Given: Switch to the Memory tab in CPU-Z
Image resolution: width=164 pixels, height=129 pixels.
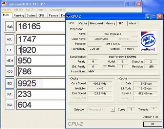Looking at the screenshot, I should click(x=111, y=23).
